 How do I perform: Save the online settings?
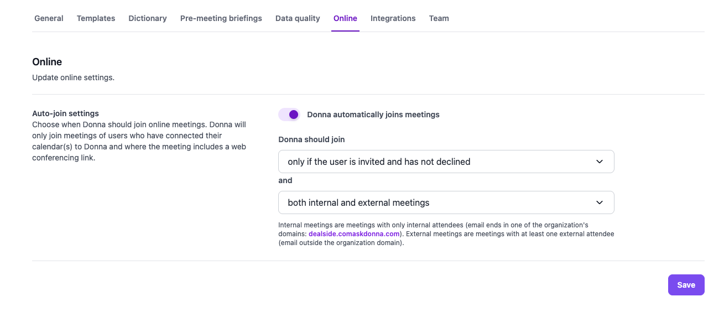click(x=686, y=285)
